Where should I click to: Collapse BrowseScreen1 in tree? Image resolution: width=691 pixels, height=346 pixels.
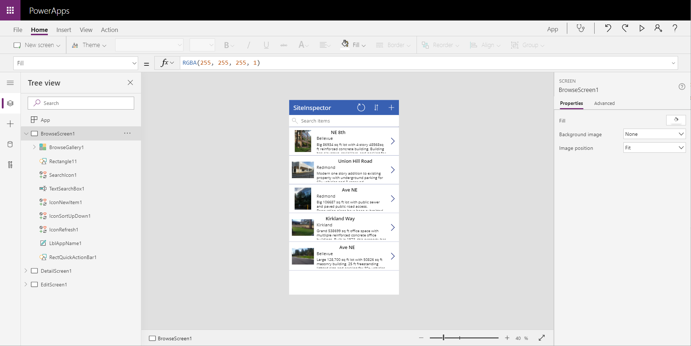(26, 134)
